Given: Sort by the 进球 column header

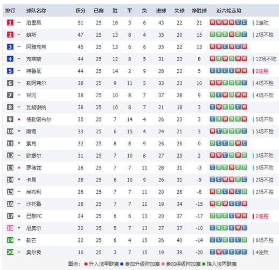Looking at the screenshot, I should click(161, 11).
